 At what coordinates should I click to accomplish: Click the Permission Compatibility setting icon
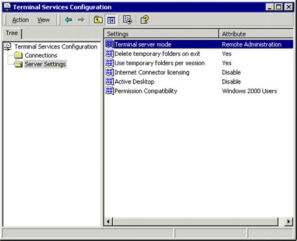(110, 91)
